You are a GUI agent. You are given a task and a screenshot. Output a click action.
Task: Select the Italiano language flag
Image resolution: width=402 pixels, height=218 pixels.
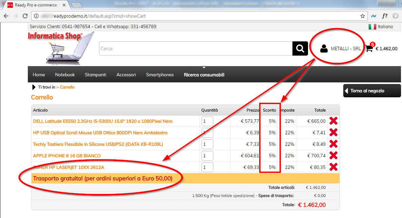click(x=372, y=27)
